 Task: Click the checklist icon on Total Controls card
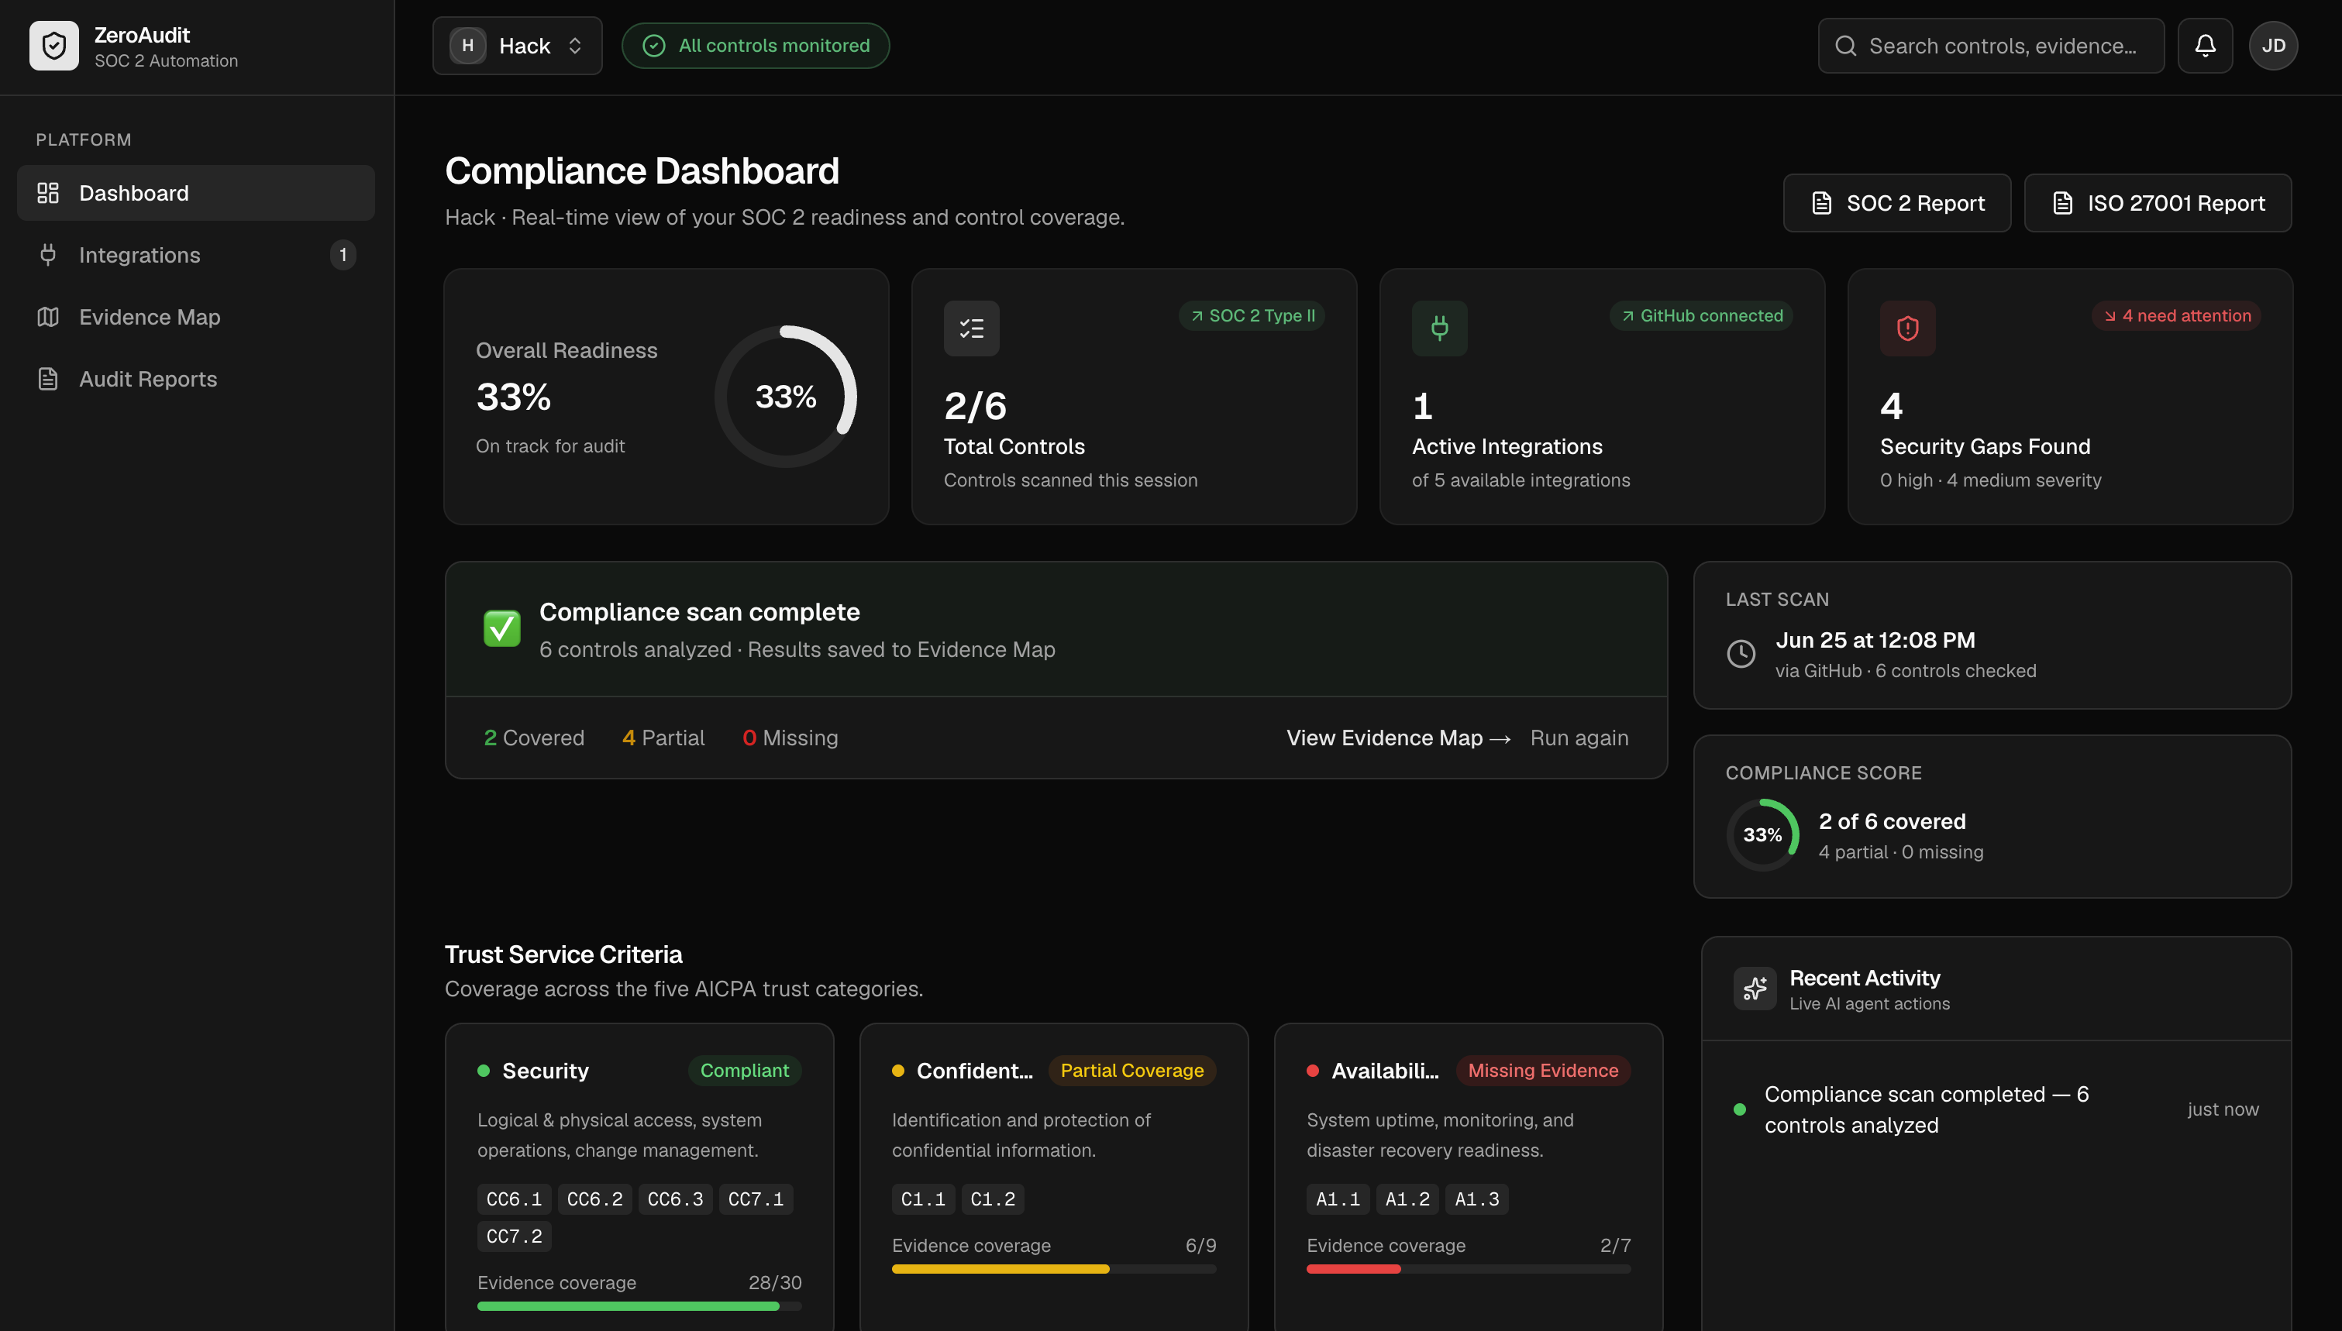click(971, 328)
